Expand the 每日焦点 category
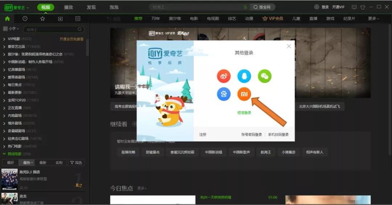The image size is (392, 205). click(x=4, y=85)
